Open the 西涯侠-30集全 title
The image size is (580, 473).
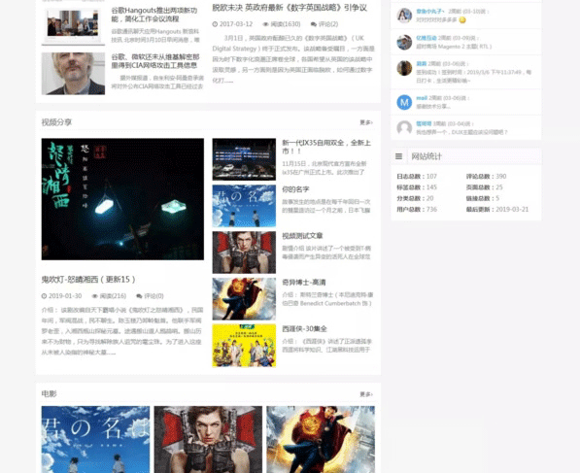click(304, 329)
